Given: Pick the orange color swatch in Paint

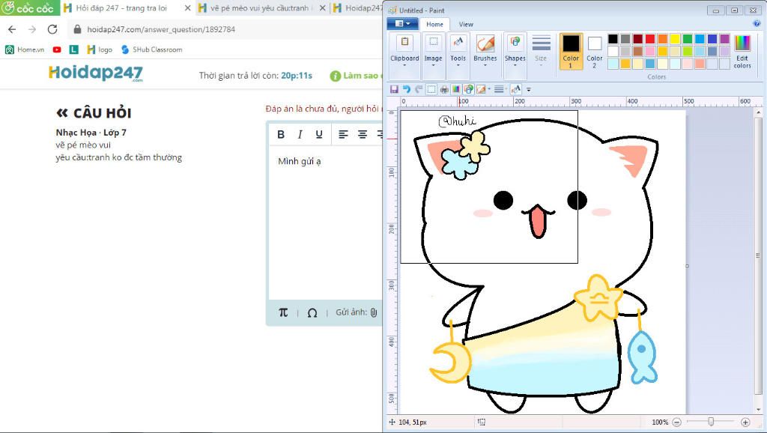Looking at the screenshot, I should (x=662, y=39).
